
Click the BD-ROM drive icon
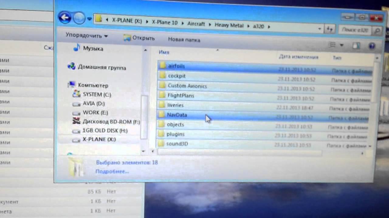[x=76, y=121]
